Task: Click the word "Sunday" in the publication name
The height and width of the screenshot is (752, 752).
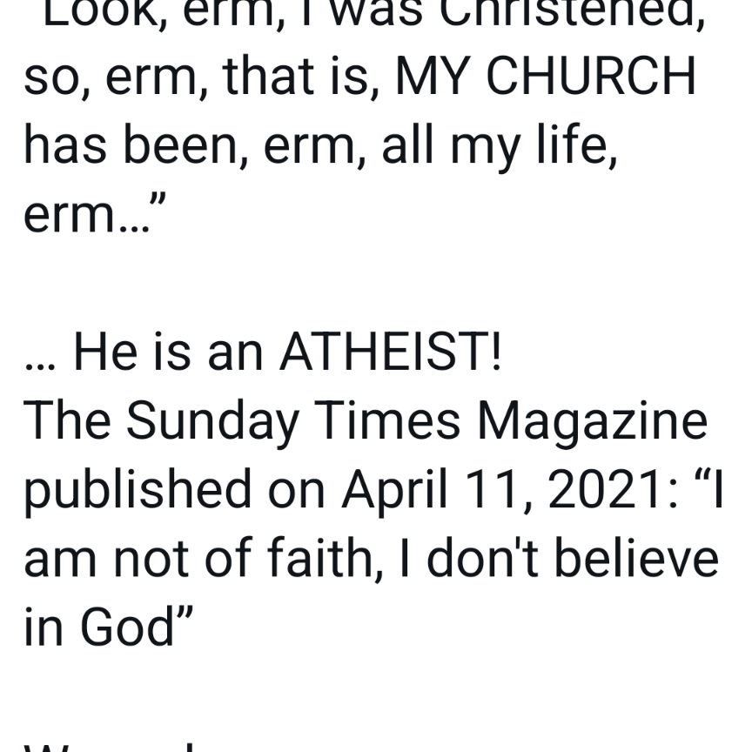Action: pos(213,422)
